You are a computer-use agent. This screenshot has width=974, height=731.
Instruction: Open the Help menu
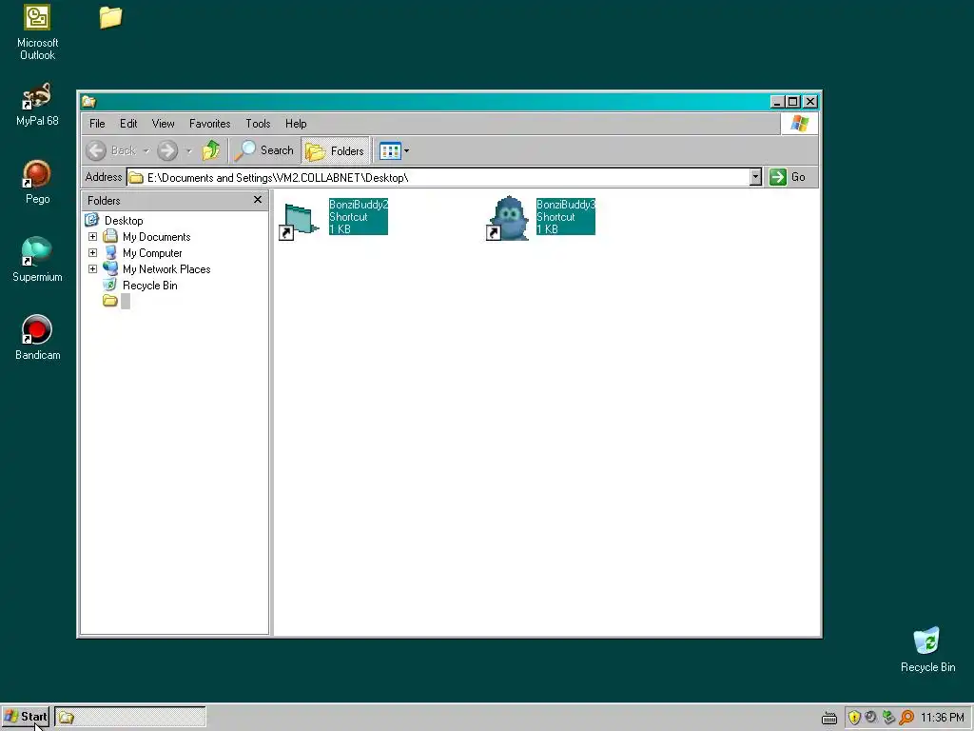click(x=296, y=124)
